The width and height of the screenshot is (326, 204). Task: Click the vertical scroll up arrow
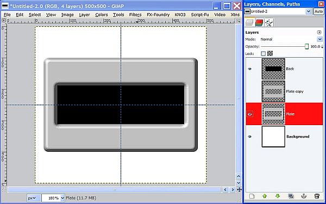point(239,176)
